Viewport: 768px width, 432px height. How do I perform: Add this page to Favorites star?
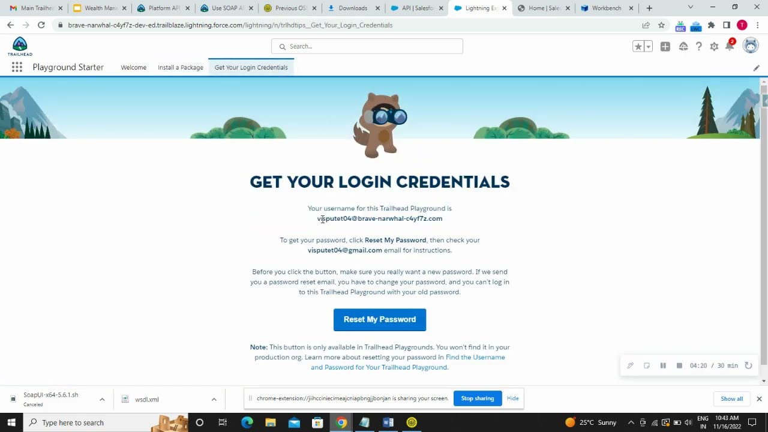tap(638, 46)
